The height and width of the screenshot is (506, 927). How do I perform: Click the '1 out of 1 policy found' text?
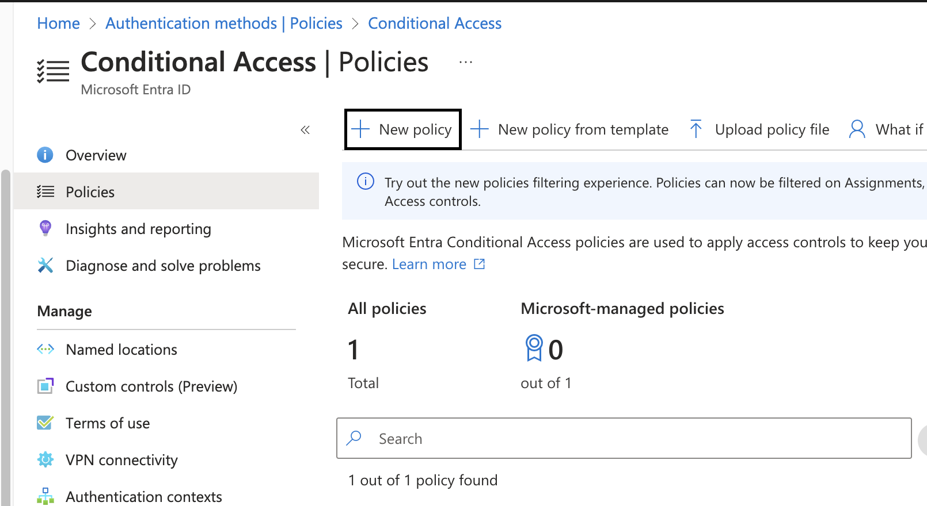point(423,480)
